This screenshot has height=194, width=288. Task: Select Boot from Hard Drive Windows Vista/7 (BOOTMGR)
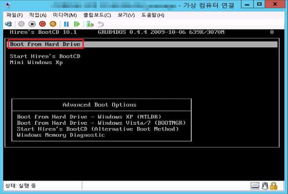coord(101,123)
